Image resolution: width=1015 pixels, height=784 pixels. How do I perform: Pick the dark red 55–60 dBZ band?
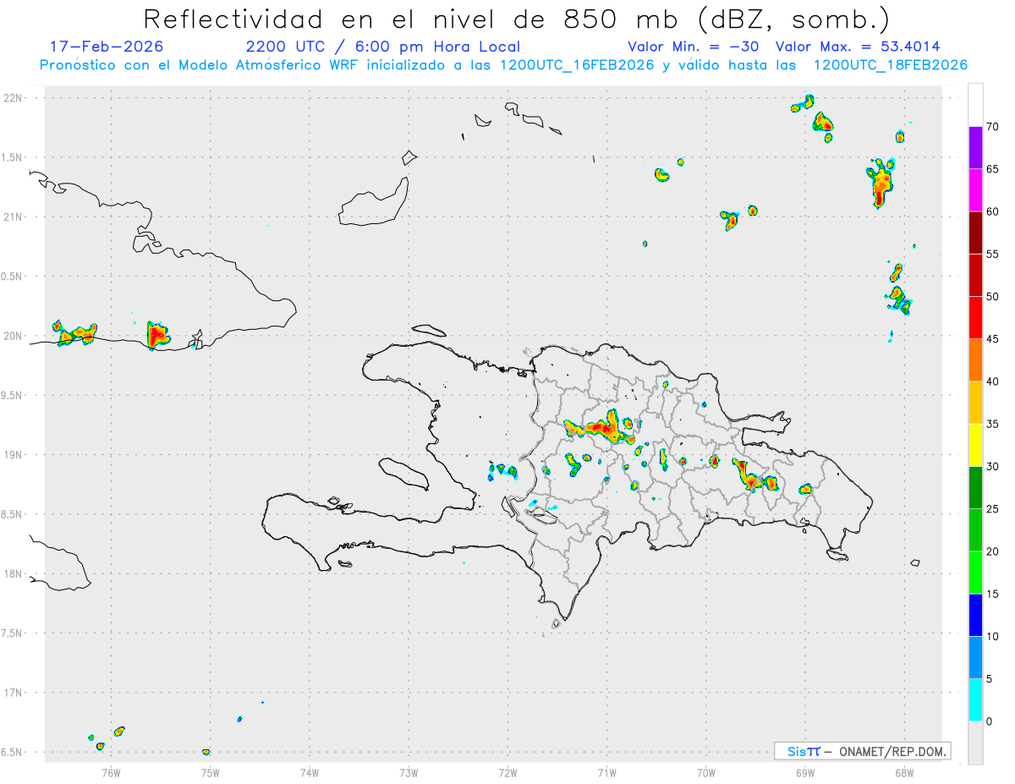click(975, 233)
